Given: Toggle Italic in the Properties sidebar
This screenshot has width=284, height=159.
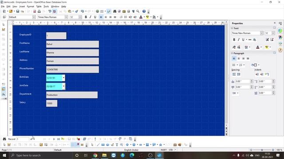Looking at the screenshot, I should [x=239, y=39].
